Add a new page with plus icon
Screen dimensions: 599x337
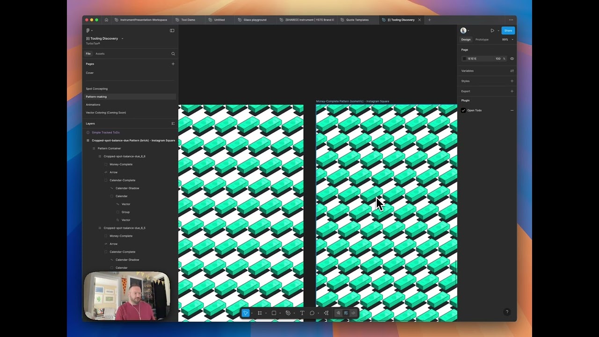tap(173, 64)
